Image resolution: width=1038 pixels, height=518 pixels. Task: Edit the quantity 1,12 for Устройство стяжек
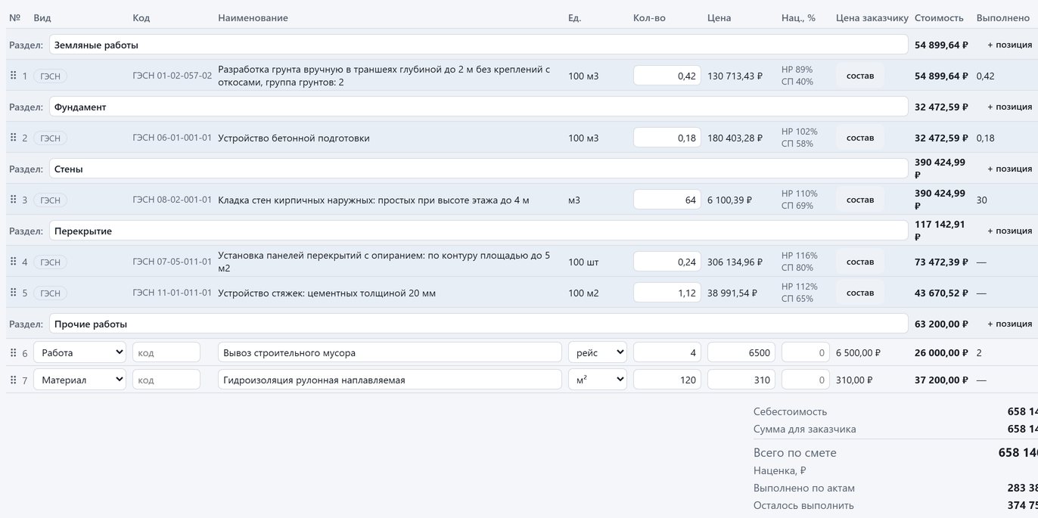(x=667, y=293)
